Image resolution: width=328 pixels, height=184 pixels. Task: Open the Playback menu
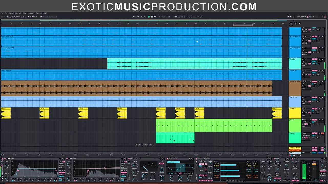point(18,13)
